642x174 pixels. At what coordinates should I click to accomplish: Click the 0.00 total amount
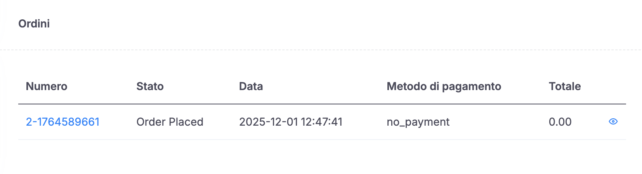click(x=560, y=122)
